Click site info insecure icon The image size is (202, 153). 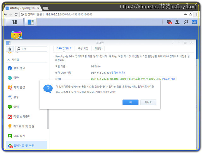click(22, 14)
